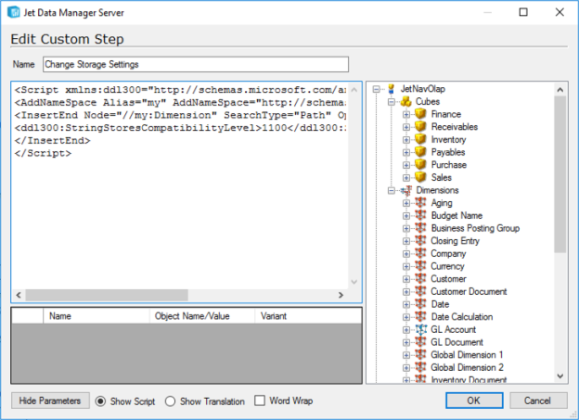The height and width of the screenshot is (420, 579).
Task: Click the Dimensions group icon
Action: tap(406, 190)
